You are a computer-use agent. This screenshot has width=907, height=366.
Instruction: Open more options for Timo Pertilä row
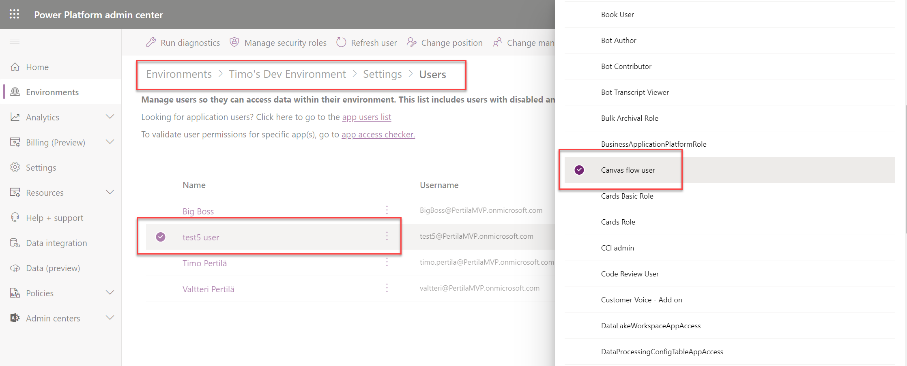[387, 262]
